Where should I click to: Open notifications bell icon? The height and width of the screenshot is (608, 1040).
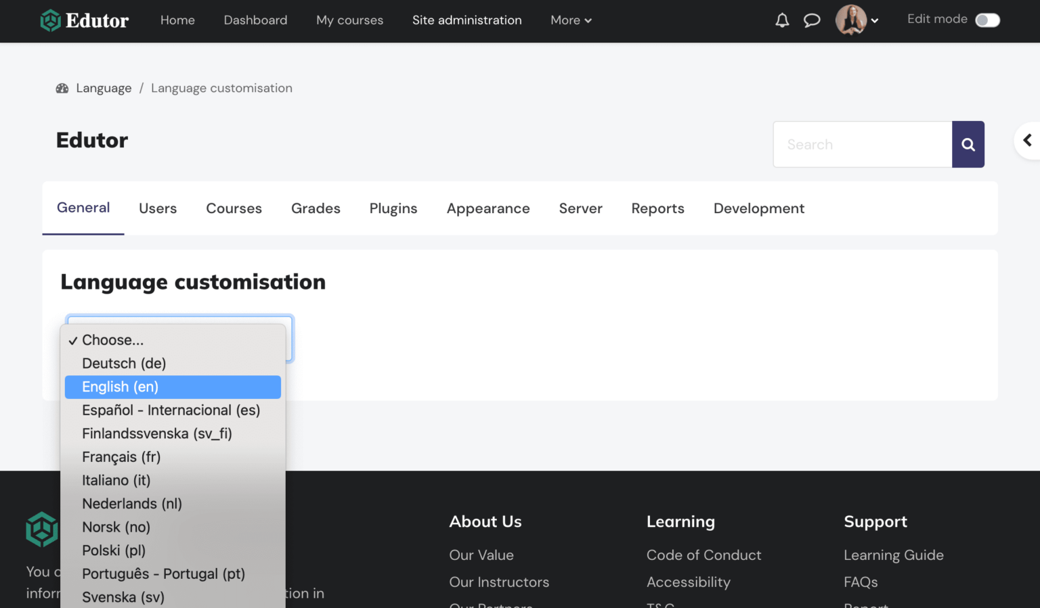782,20
